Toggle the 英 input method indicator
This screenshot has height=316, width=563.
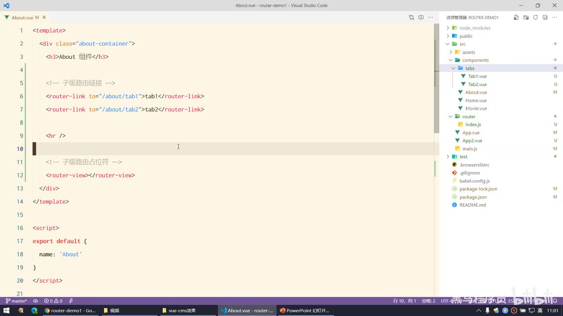click(x=540, y=310)
